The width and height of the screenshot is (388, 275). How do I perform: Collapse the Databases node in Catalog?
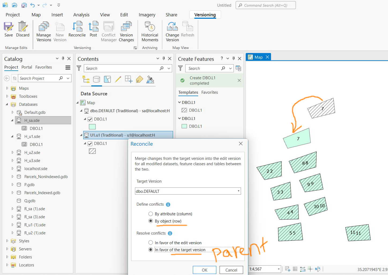point(7,104)
